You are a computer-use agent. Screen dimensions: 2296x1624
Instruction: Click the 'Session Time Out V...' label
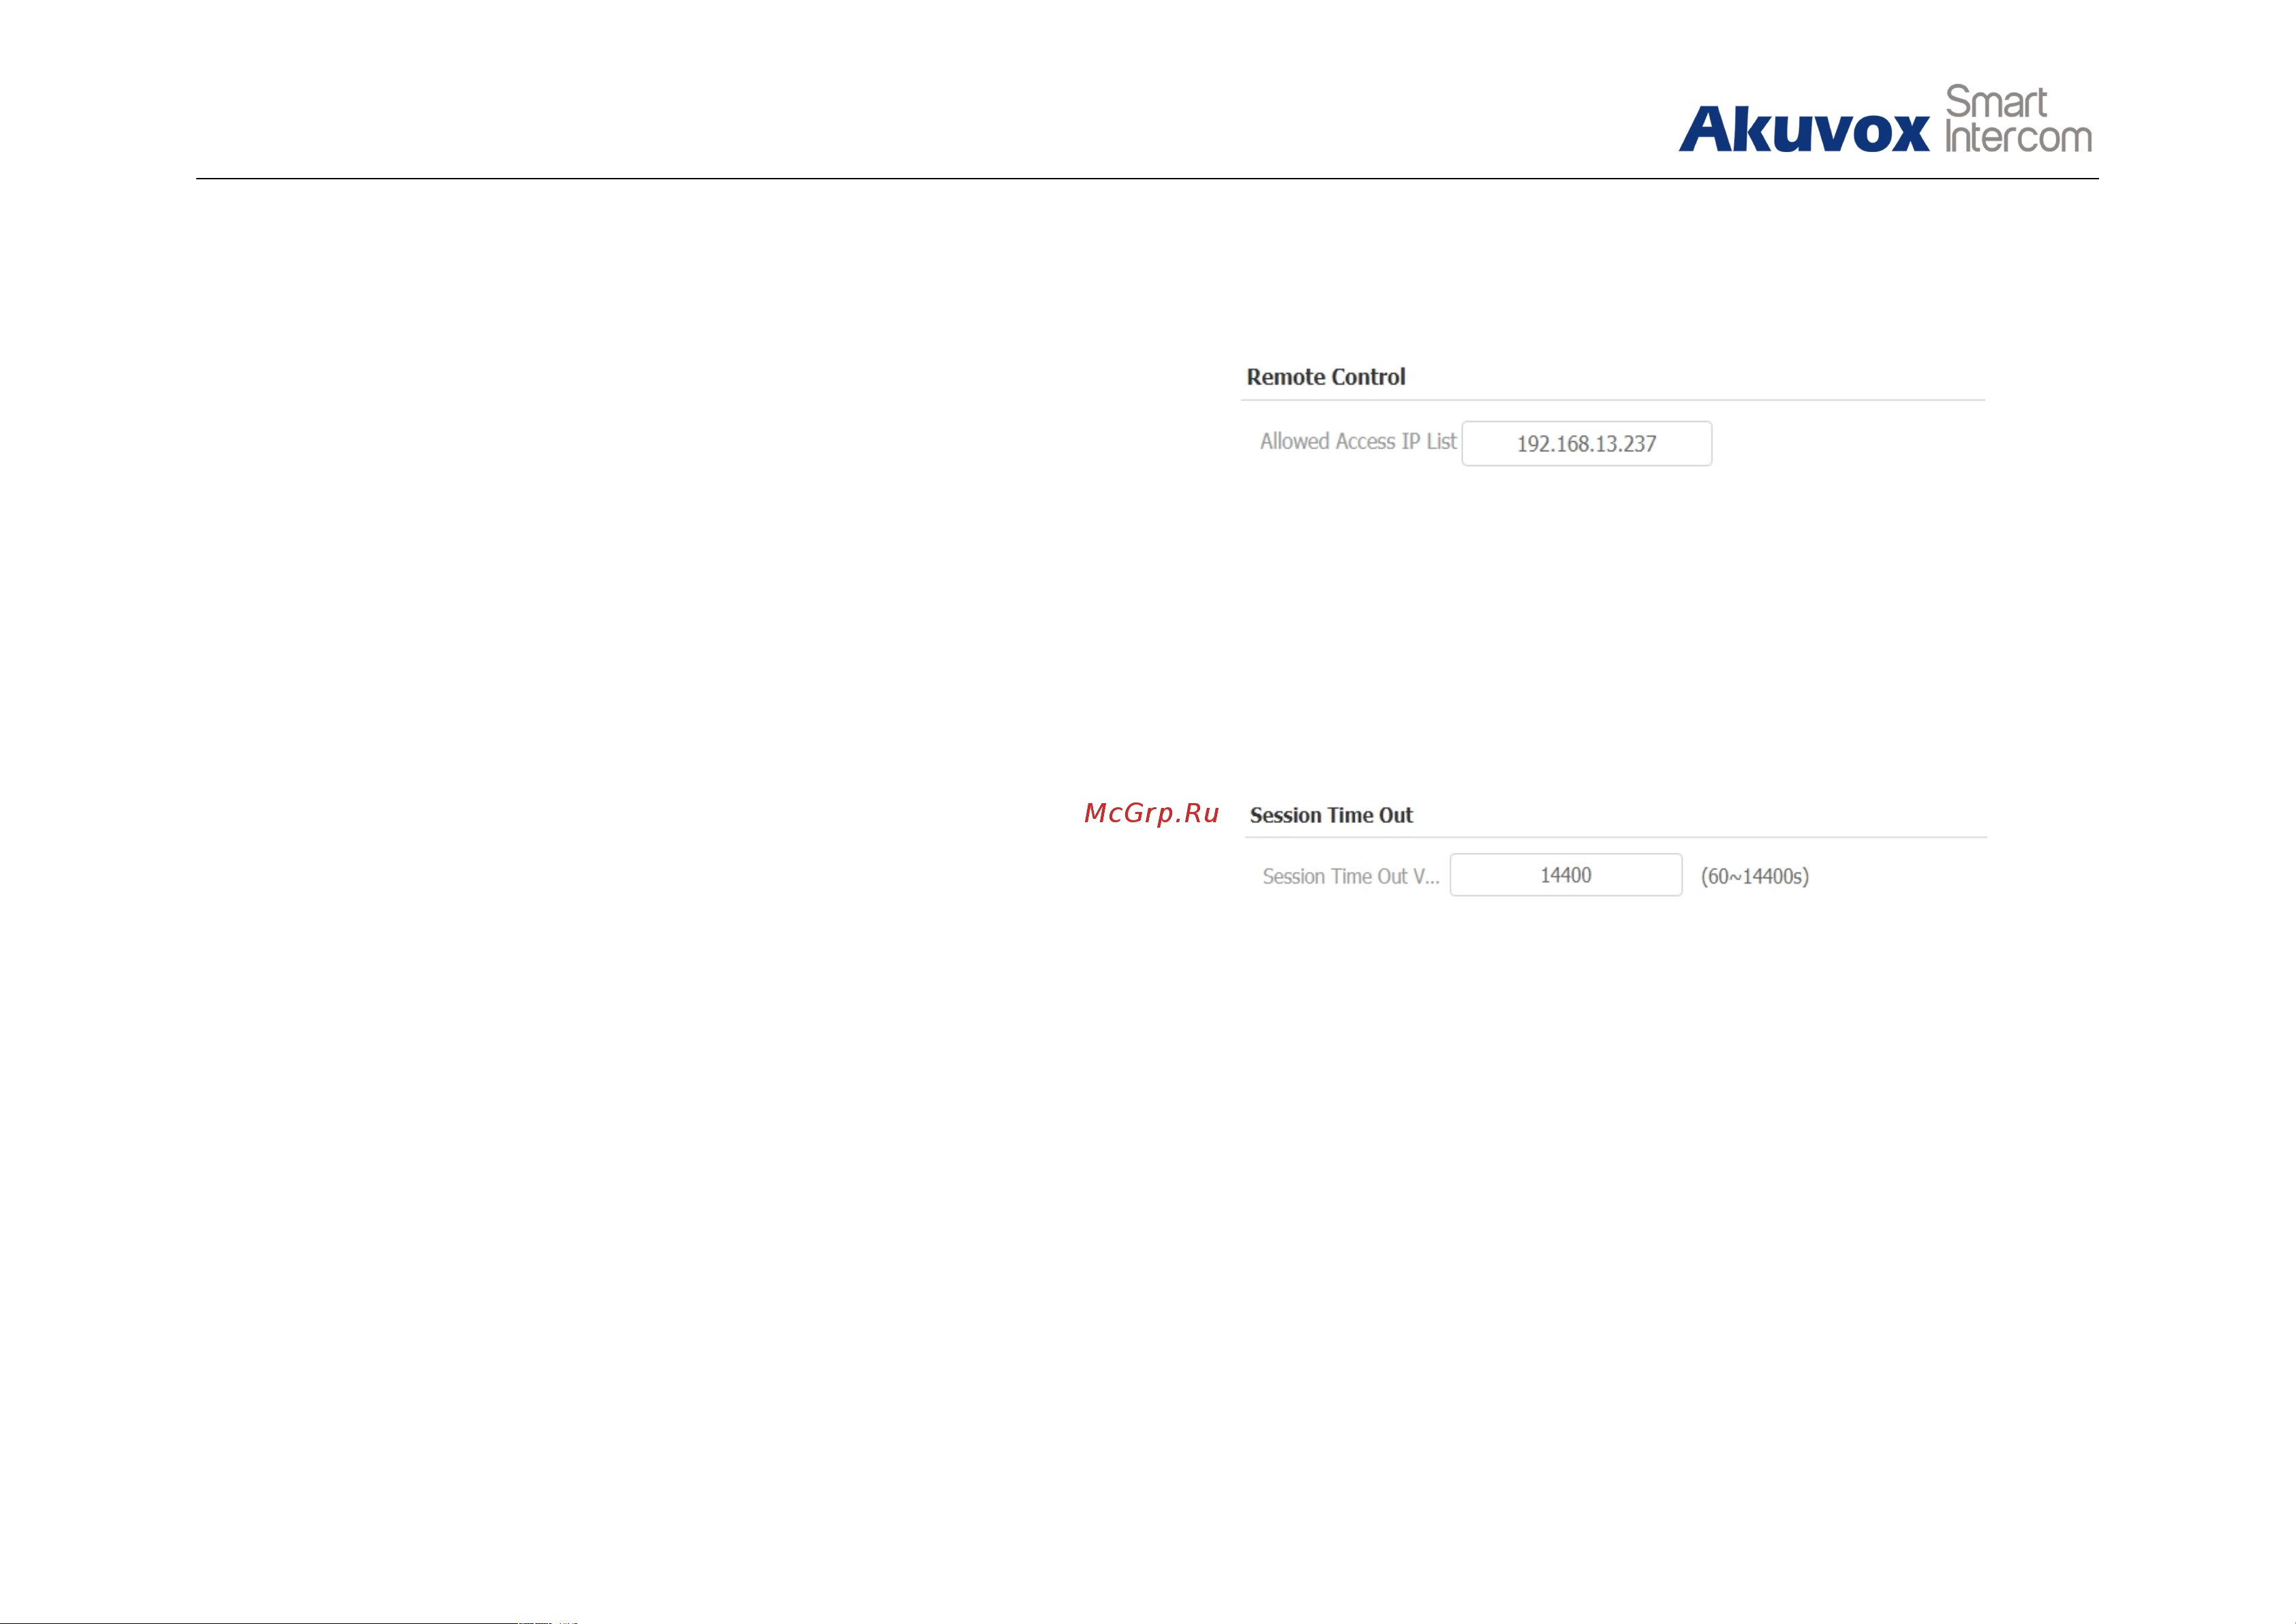click(x=1351, y=877)
